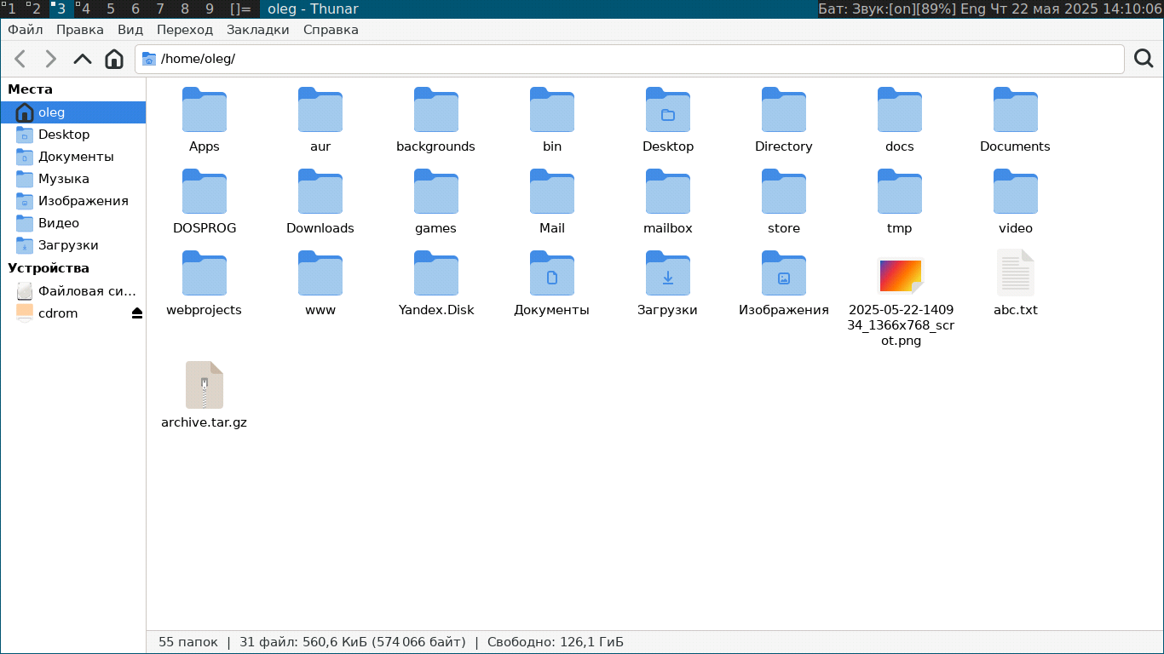Viewport: 1164px width, 654px height.
Task: Go forward with the right arrow button
Action: (x=51, y=59)
